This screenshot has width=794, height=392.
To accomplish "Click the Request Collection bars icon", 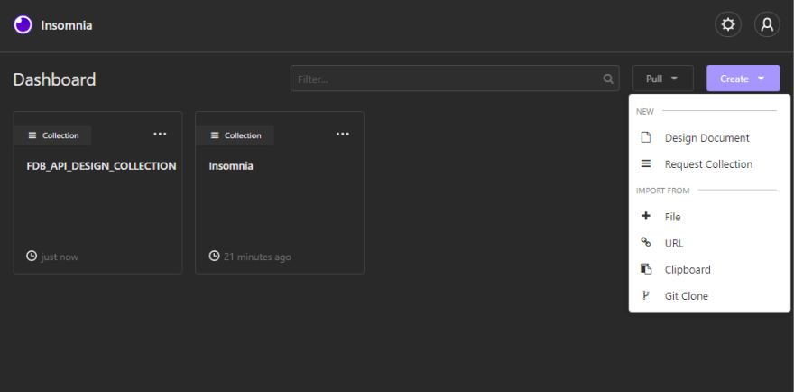I will [x=646, y=163].
